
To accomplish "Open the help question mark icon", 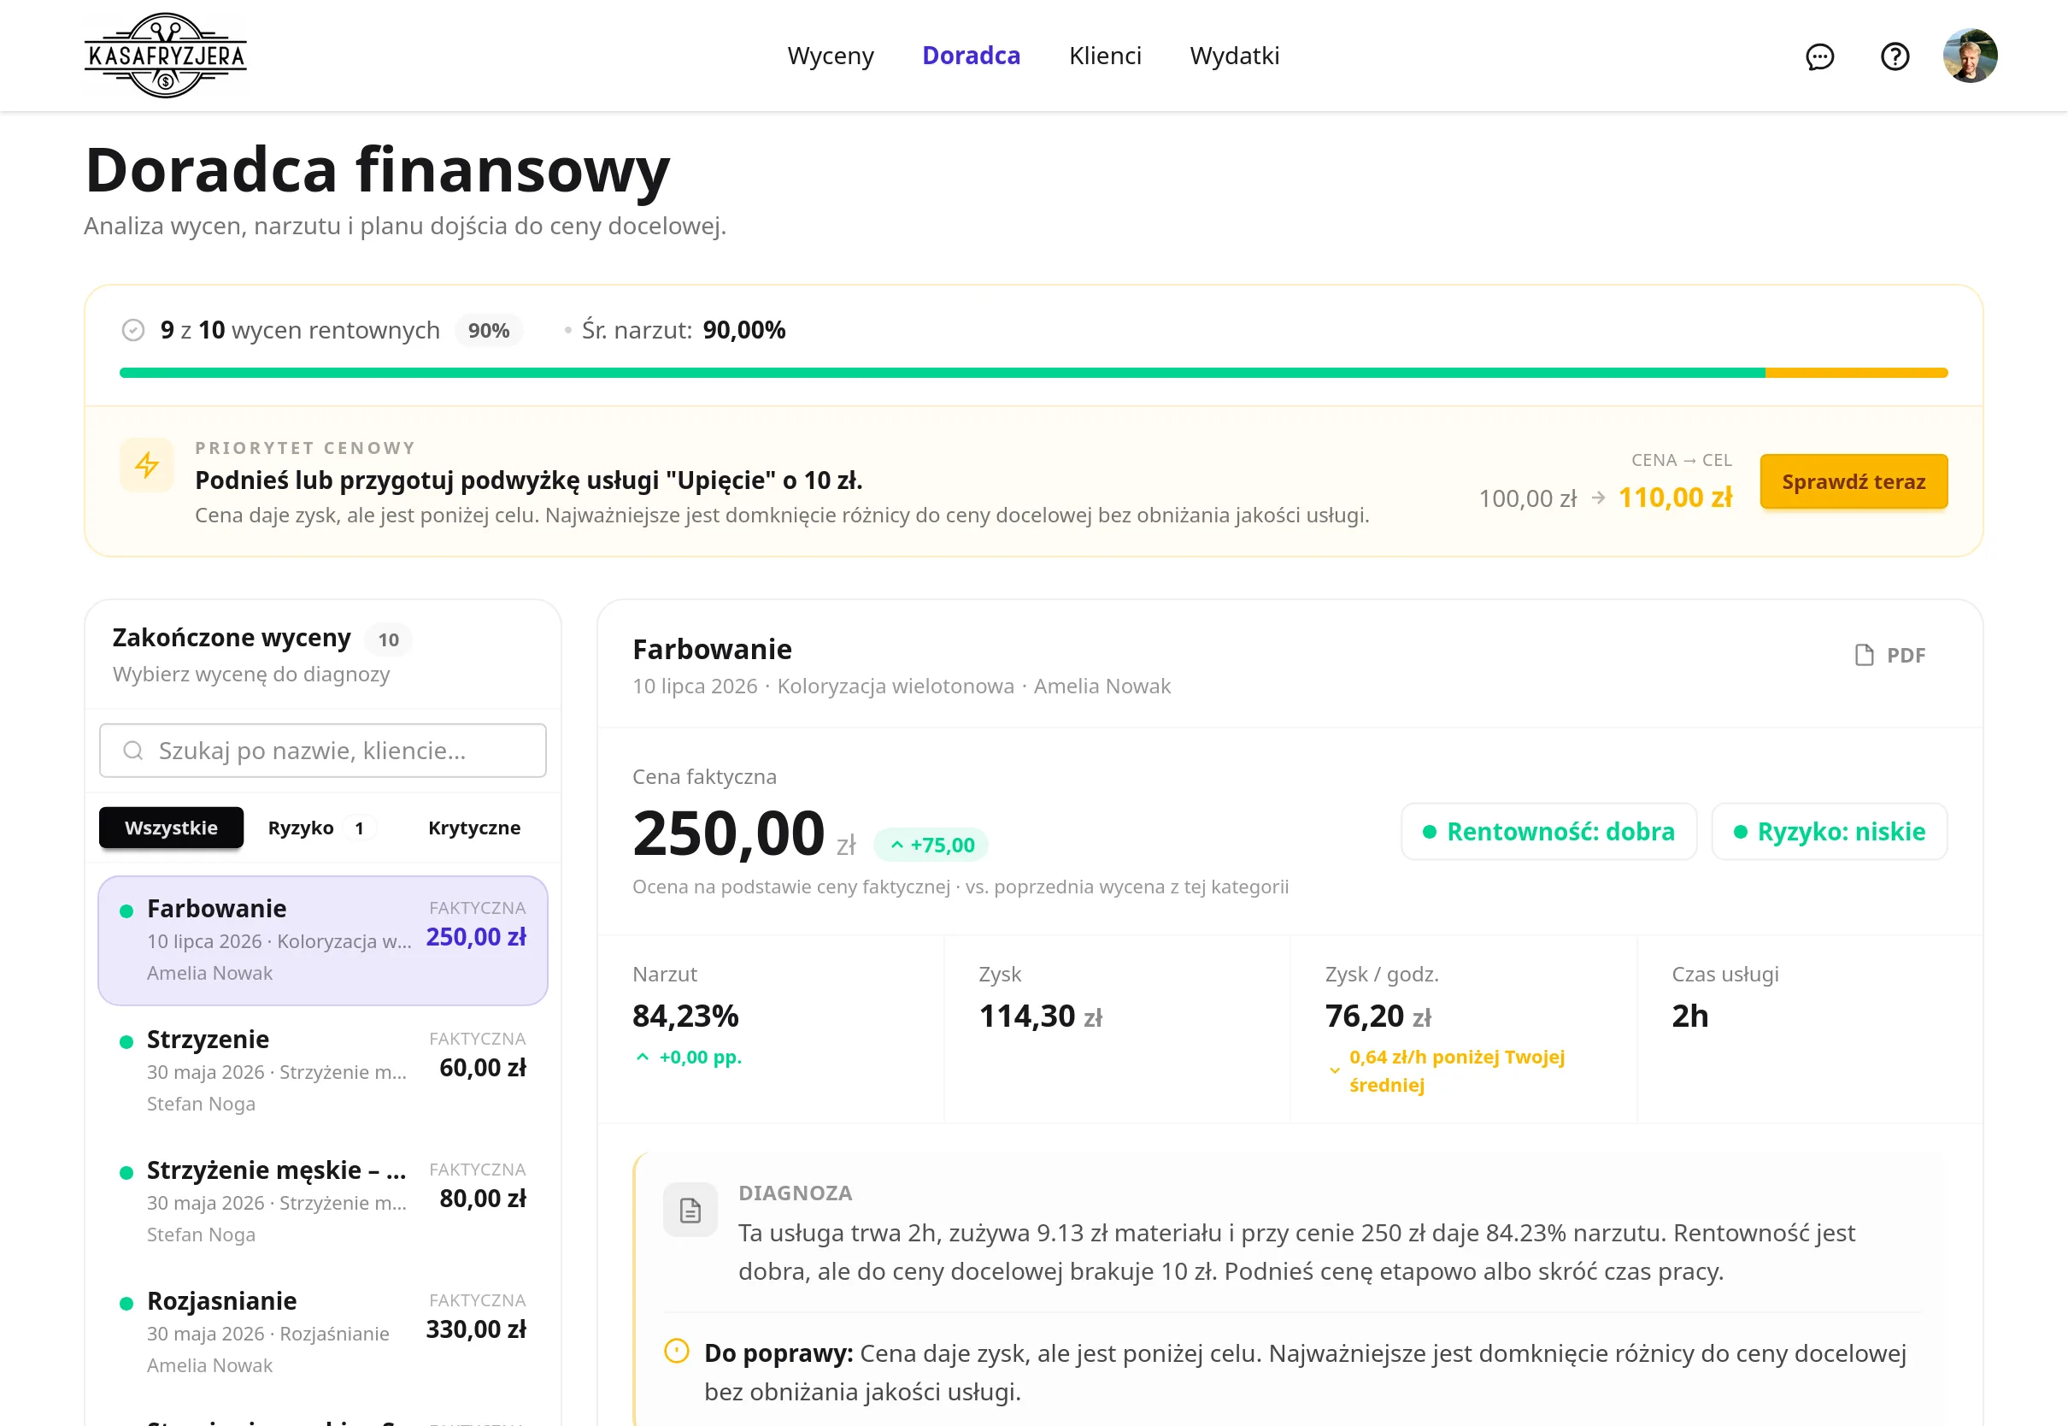I will [1894, 56].
